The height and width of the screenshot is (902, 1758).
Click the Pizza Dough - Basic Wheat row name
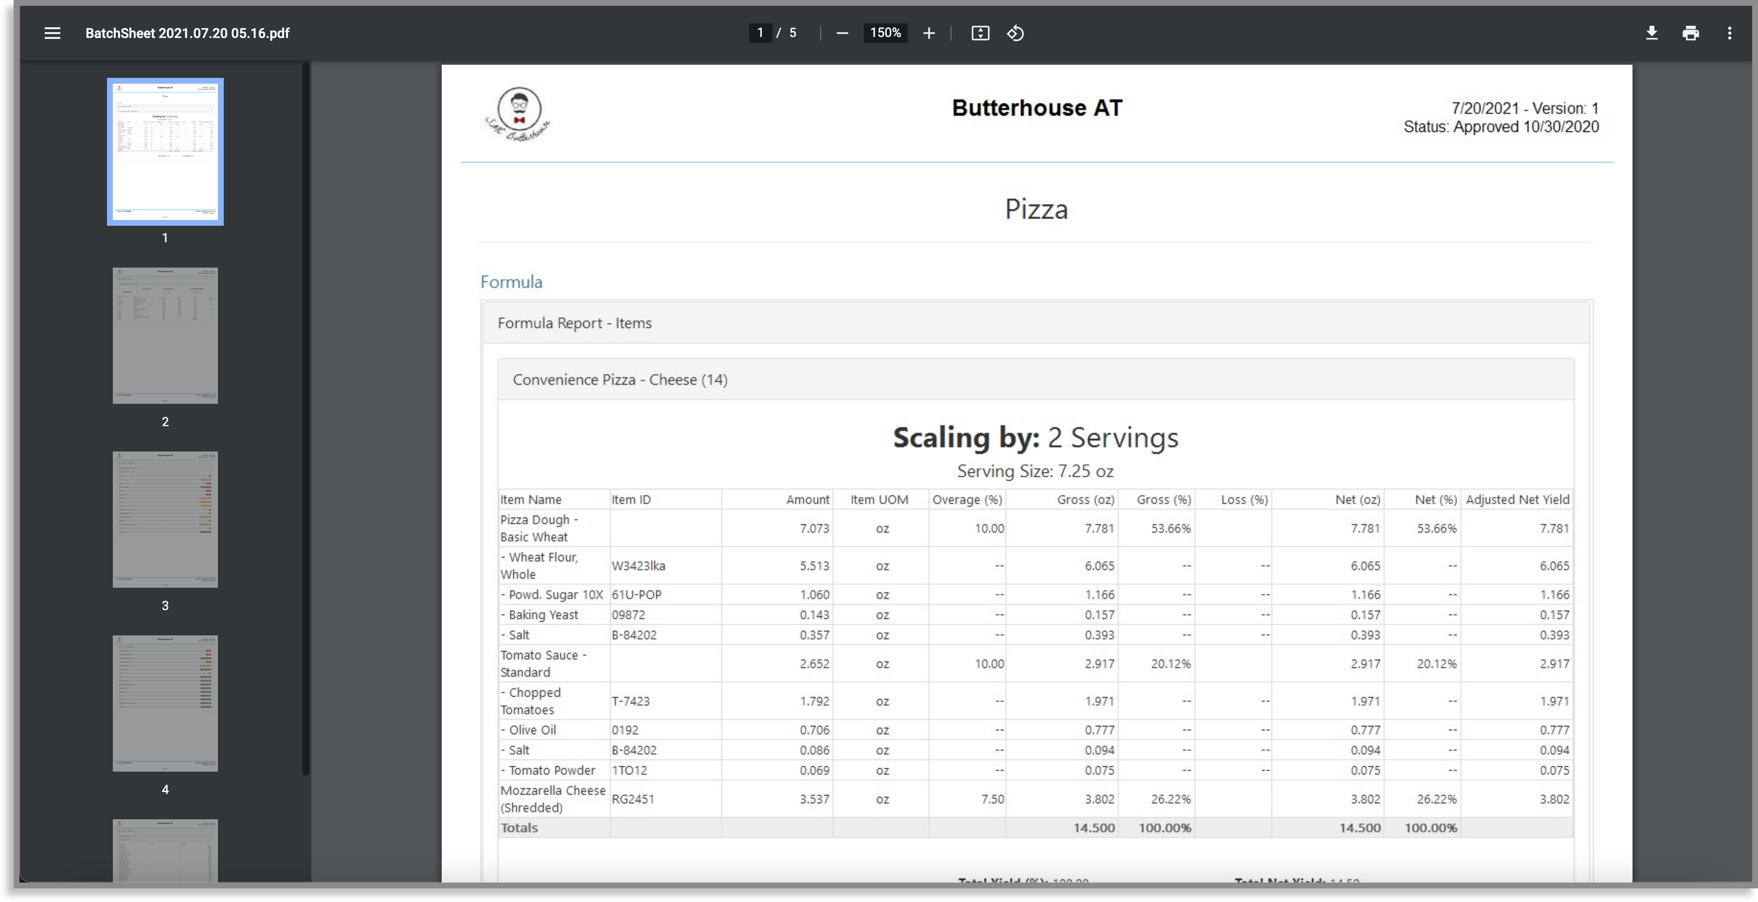[x=539, y=528]
